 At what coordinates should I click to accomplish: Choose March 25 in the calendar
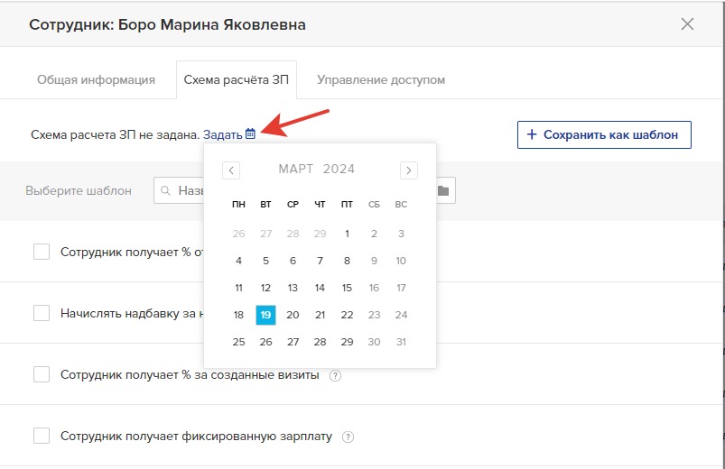point(238,343)
